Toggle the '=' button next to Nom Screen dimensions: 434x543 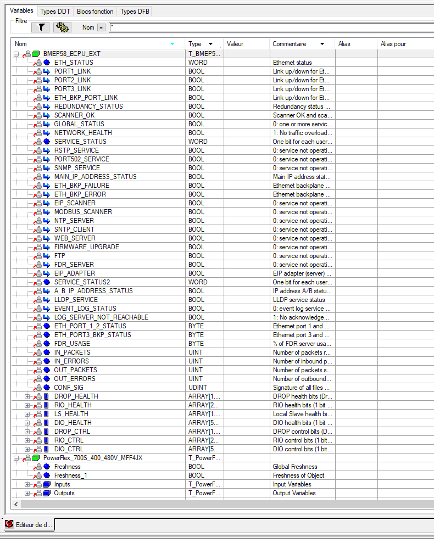(102, 27)
